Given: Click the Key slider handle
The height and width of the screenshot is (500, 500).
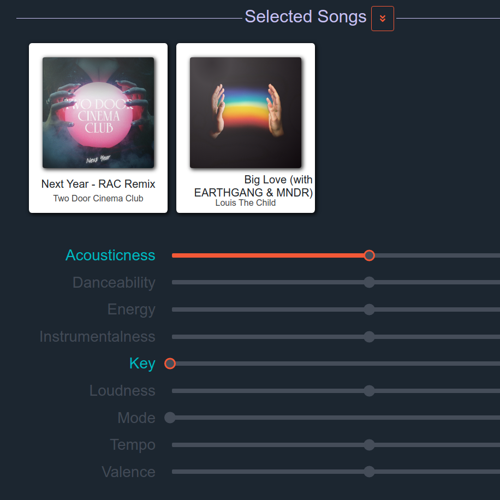Looking at the screenshot, I should click(170, 364).
